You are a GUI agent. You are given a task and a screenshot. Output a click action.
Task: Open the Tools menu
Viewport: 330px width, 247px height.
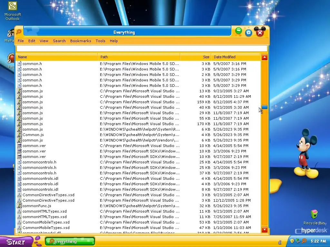point(101,41)
